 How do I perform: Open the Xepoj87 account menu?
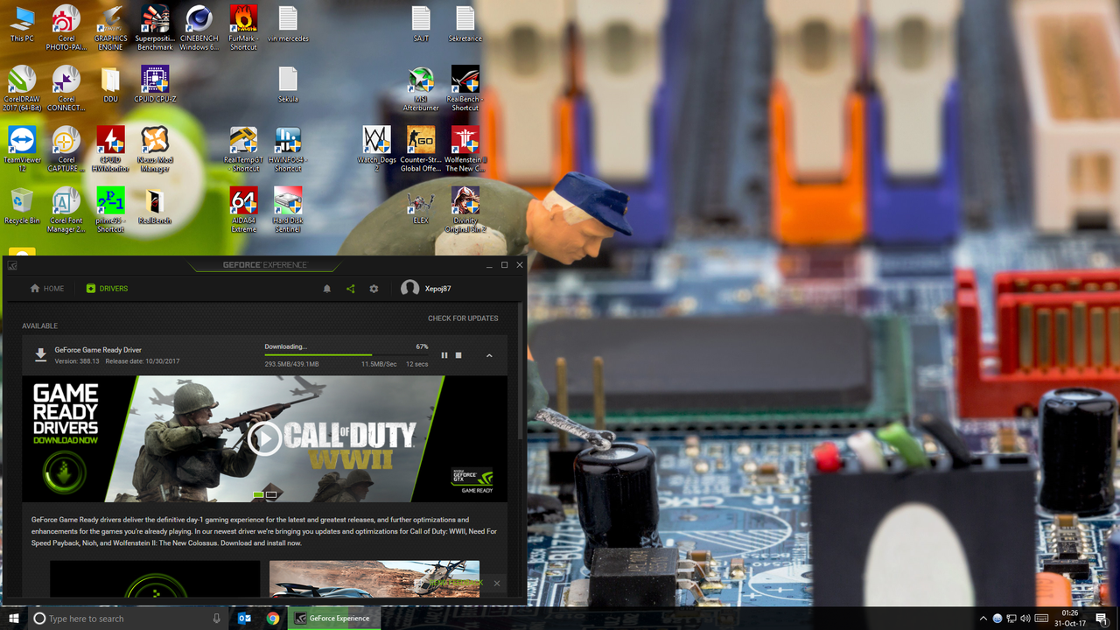pos(426,289)
